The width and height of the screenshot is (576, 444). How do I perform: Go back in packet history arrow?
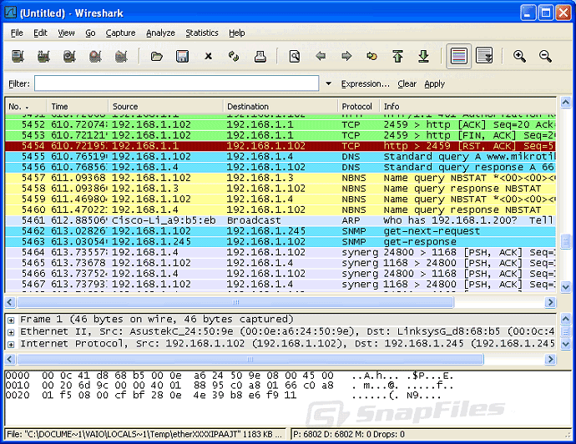(321, 56)
